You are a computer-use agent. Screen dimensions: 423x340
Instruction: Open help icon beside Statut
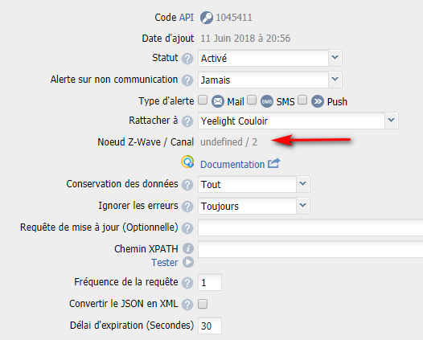[187, 59]
